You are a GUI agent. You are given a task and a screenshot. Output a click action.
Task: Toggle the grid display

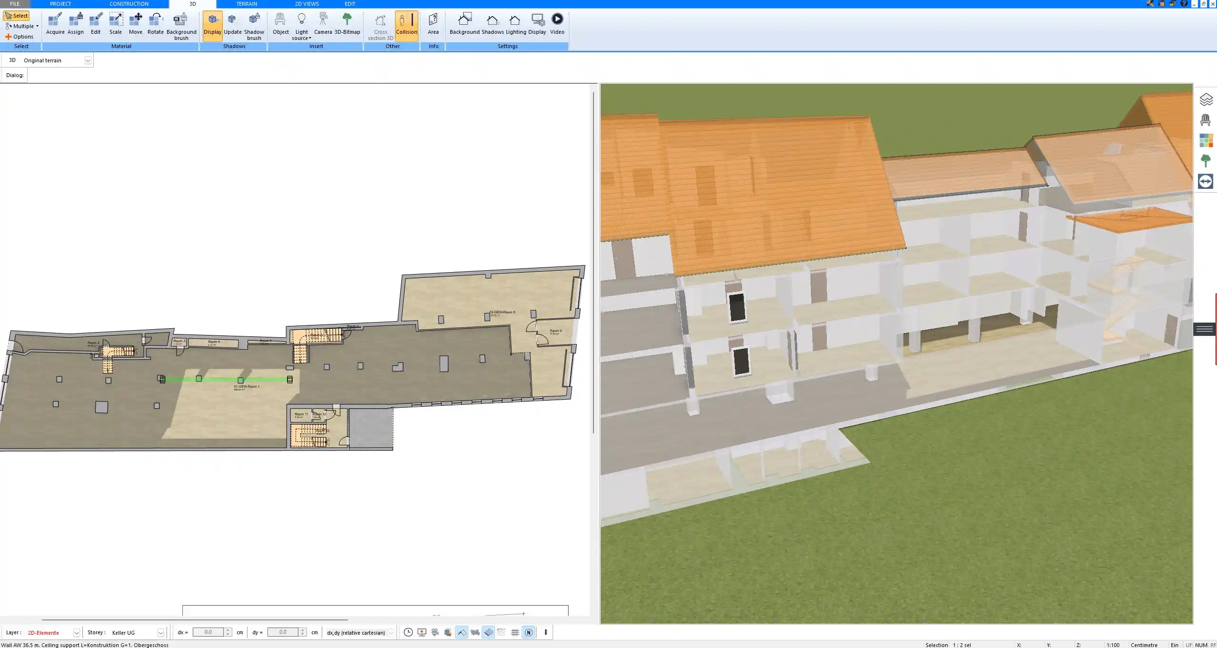pyautogui.click(x=515, y=632)
